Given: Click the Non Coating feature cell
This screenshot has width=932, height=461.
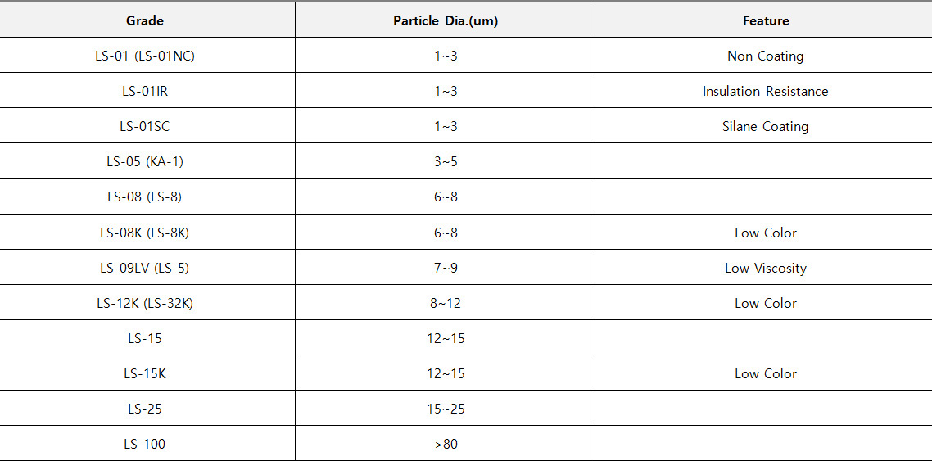Looking at the screenshot, I should pos(765,56).
